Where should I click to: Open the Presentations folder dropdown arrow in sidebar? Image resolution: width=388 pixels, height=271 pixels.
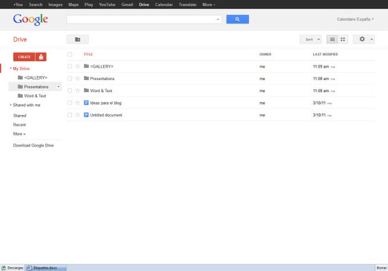point(58,87)
